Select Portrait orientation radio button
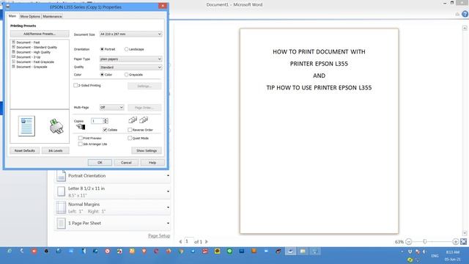The width and height of the screenshot is (469, 264). tap(102, 49)
